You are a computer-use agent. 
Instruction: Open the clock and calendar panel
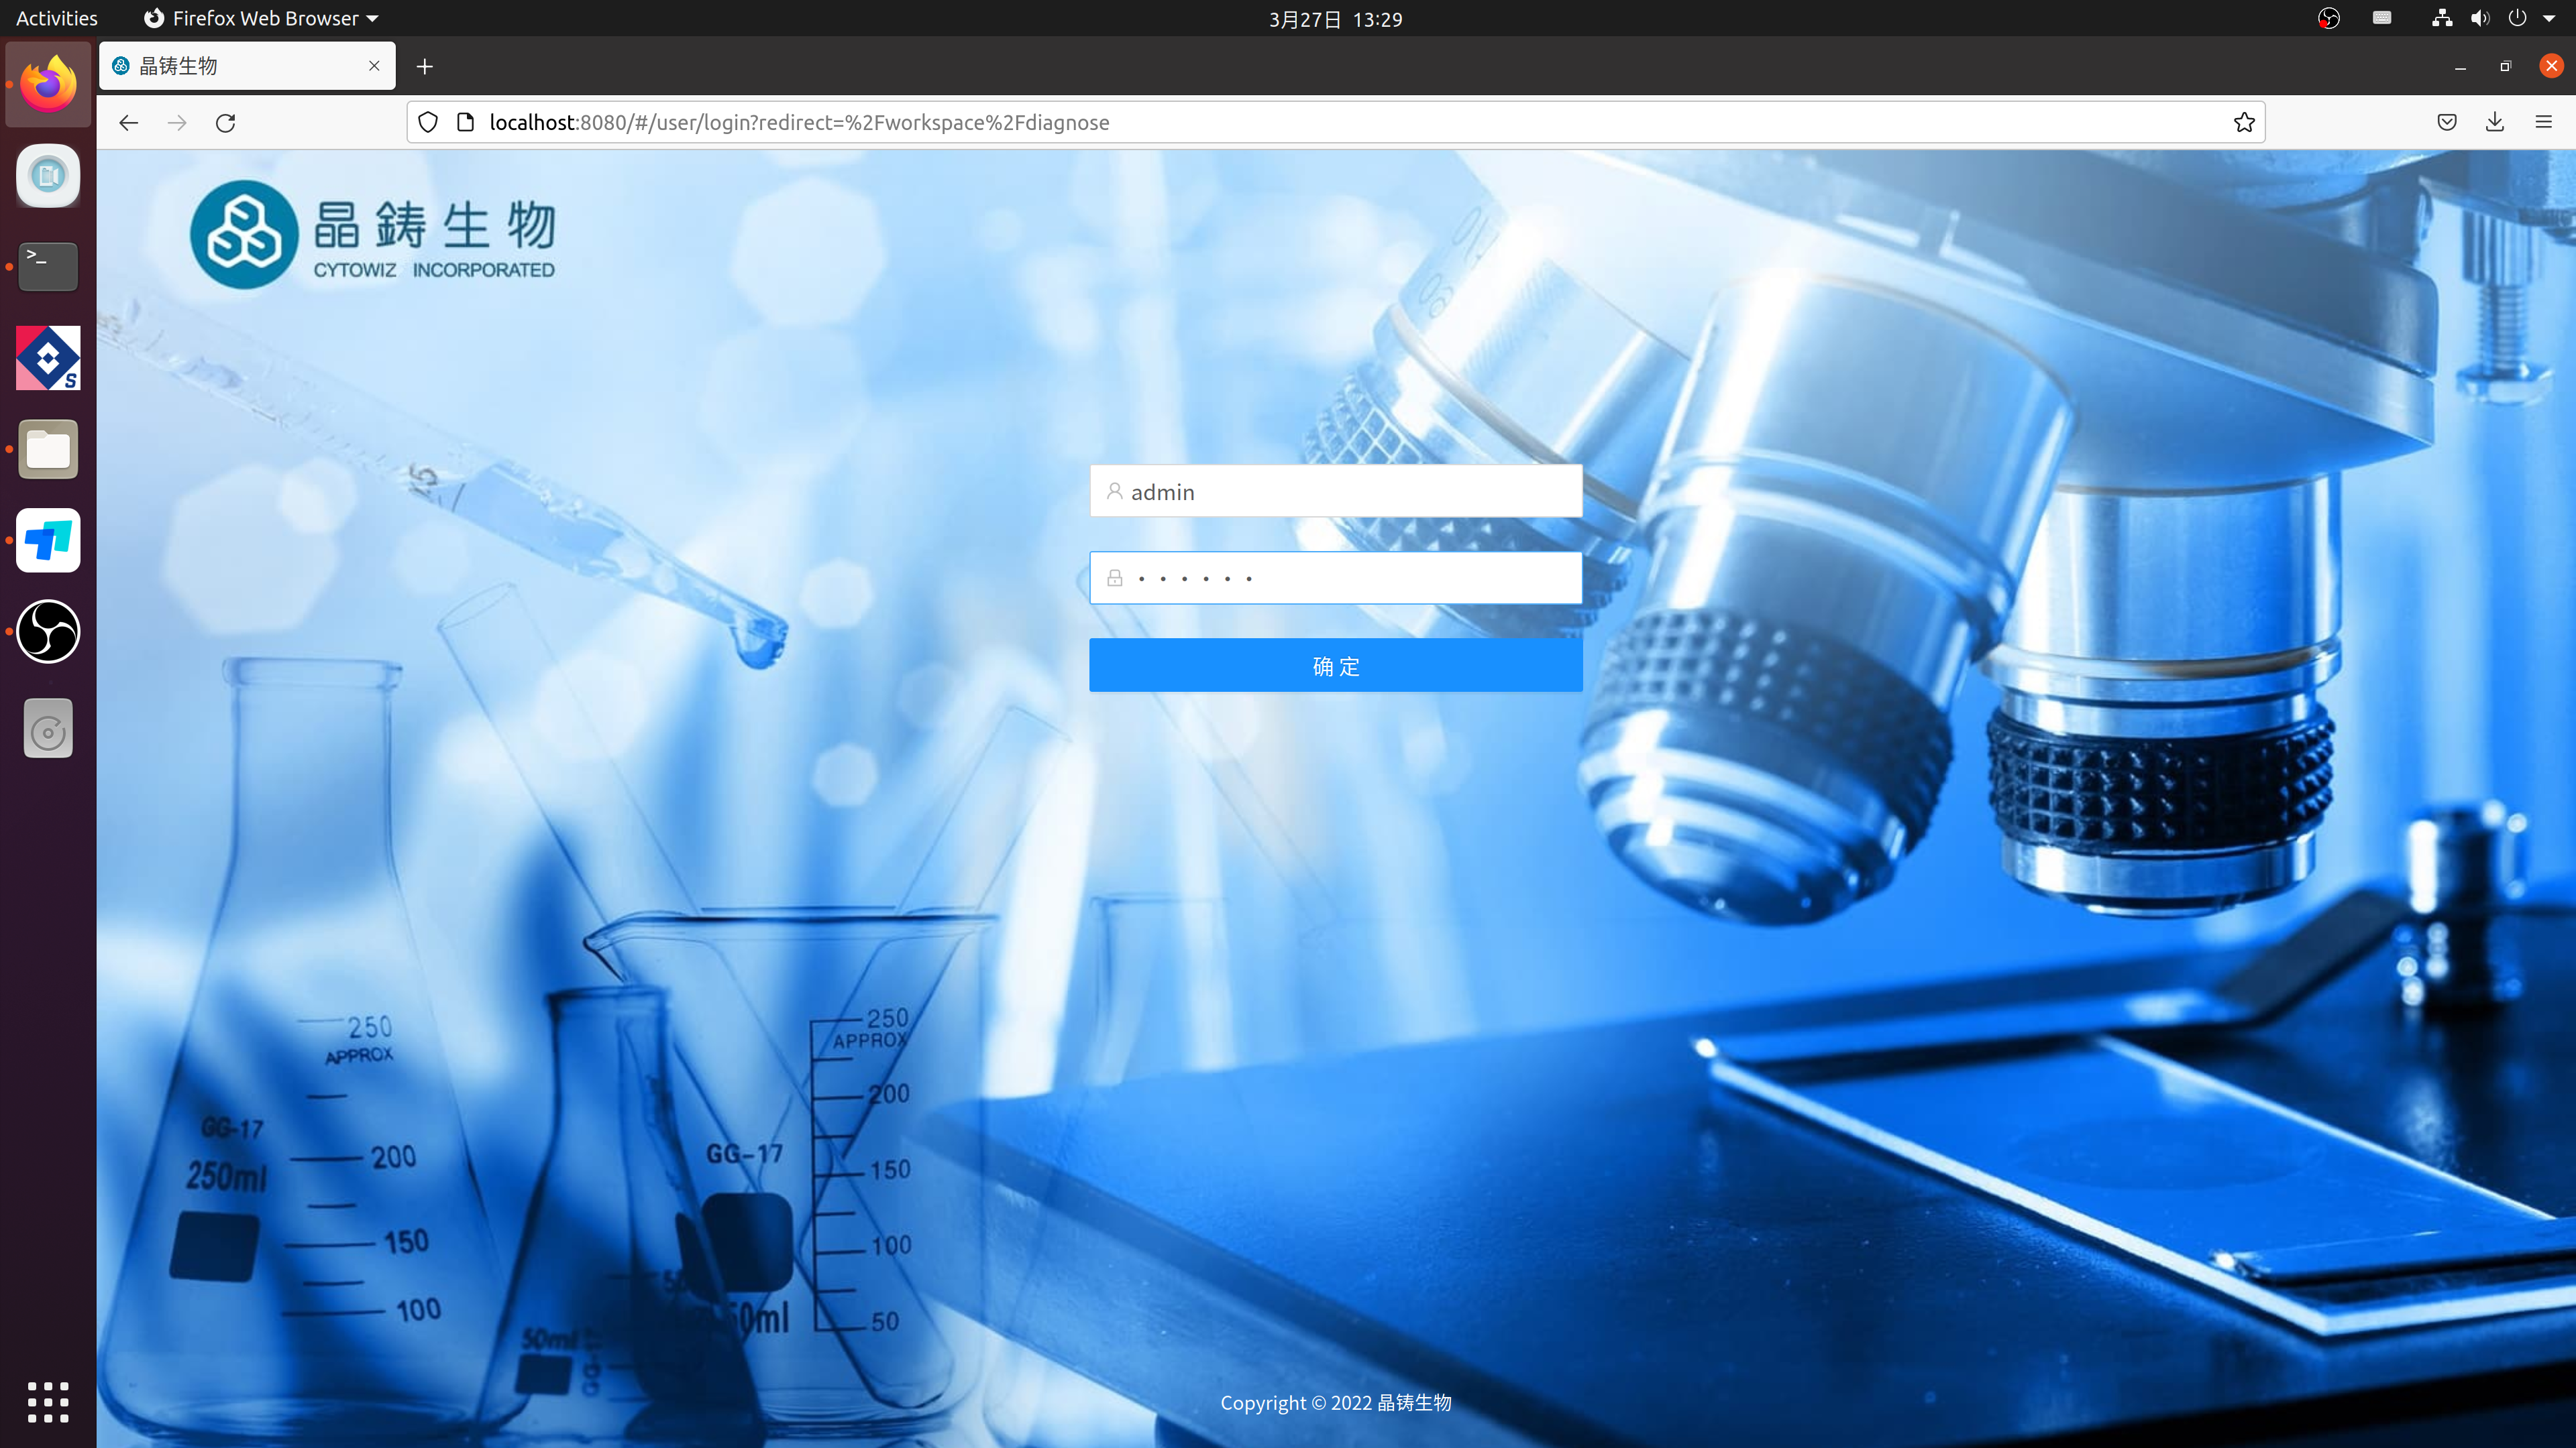[1335, 19]
